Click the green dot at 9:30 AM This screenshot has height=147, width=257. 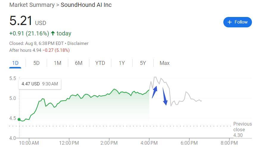19,120
